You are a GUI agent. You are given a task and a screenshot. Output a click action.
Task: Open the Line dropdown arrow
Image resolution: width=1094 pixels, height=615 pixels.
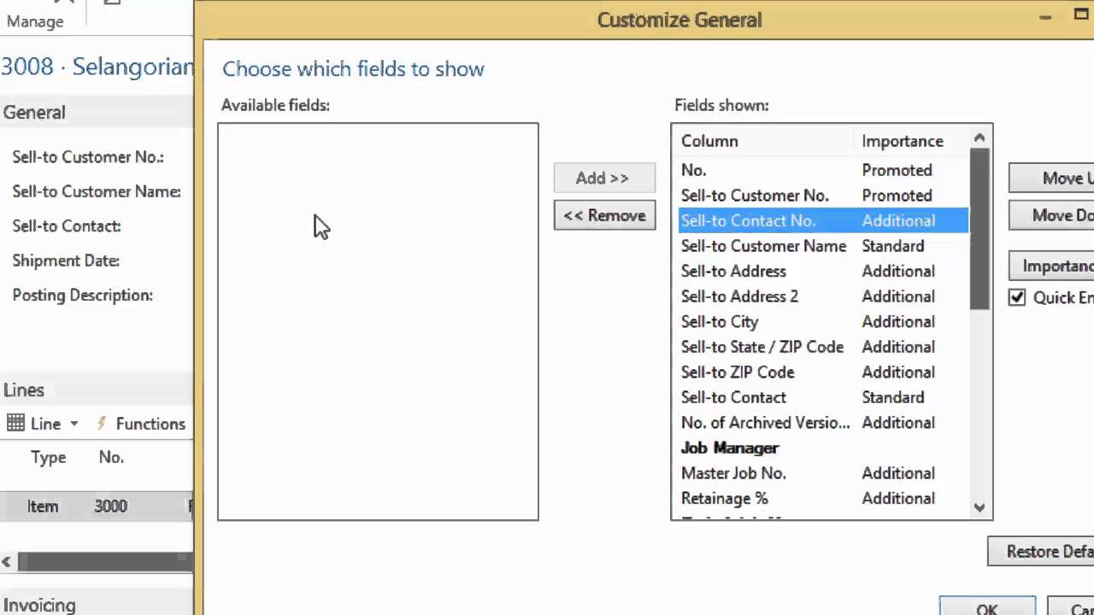pyautogui.click(x=74, y=424)
